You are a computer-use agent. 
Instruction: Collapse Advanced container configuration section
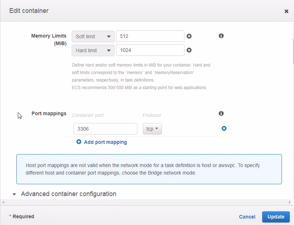pos(14,194)
